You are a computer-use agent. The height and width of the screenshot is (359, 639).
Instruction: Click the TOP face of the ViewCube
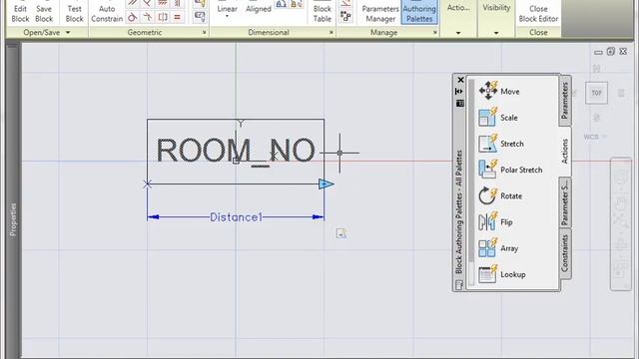pos(597,93)
